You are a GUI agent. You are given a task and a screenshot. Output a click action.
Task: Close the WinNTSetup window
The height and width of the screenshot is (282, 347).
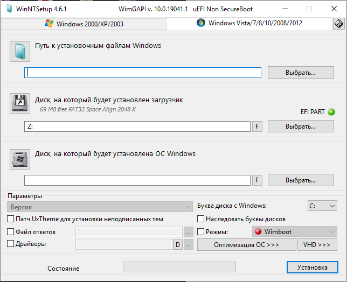pyautogui.click(x=334, y=9)
